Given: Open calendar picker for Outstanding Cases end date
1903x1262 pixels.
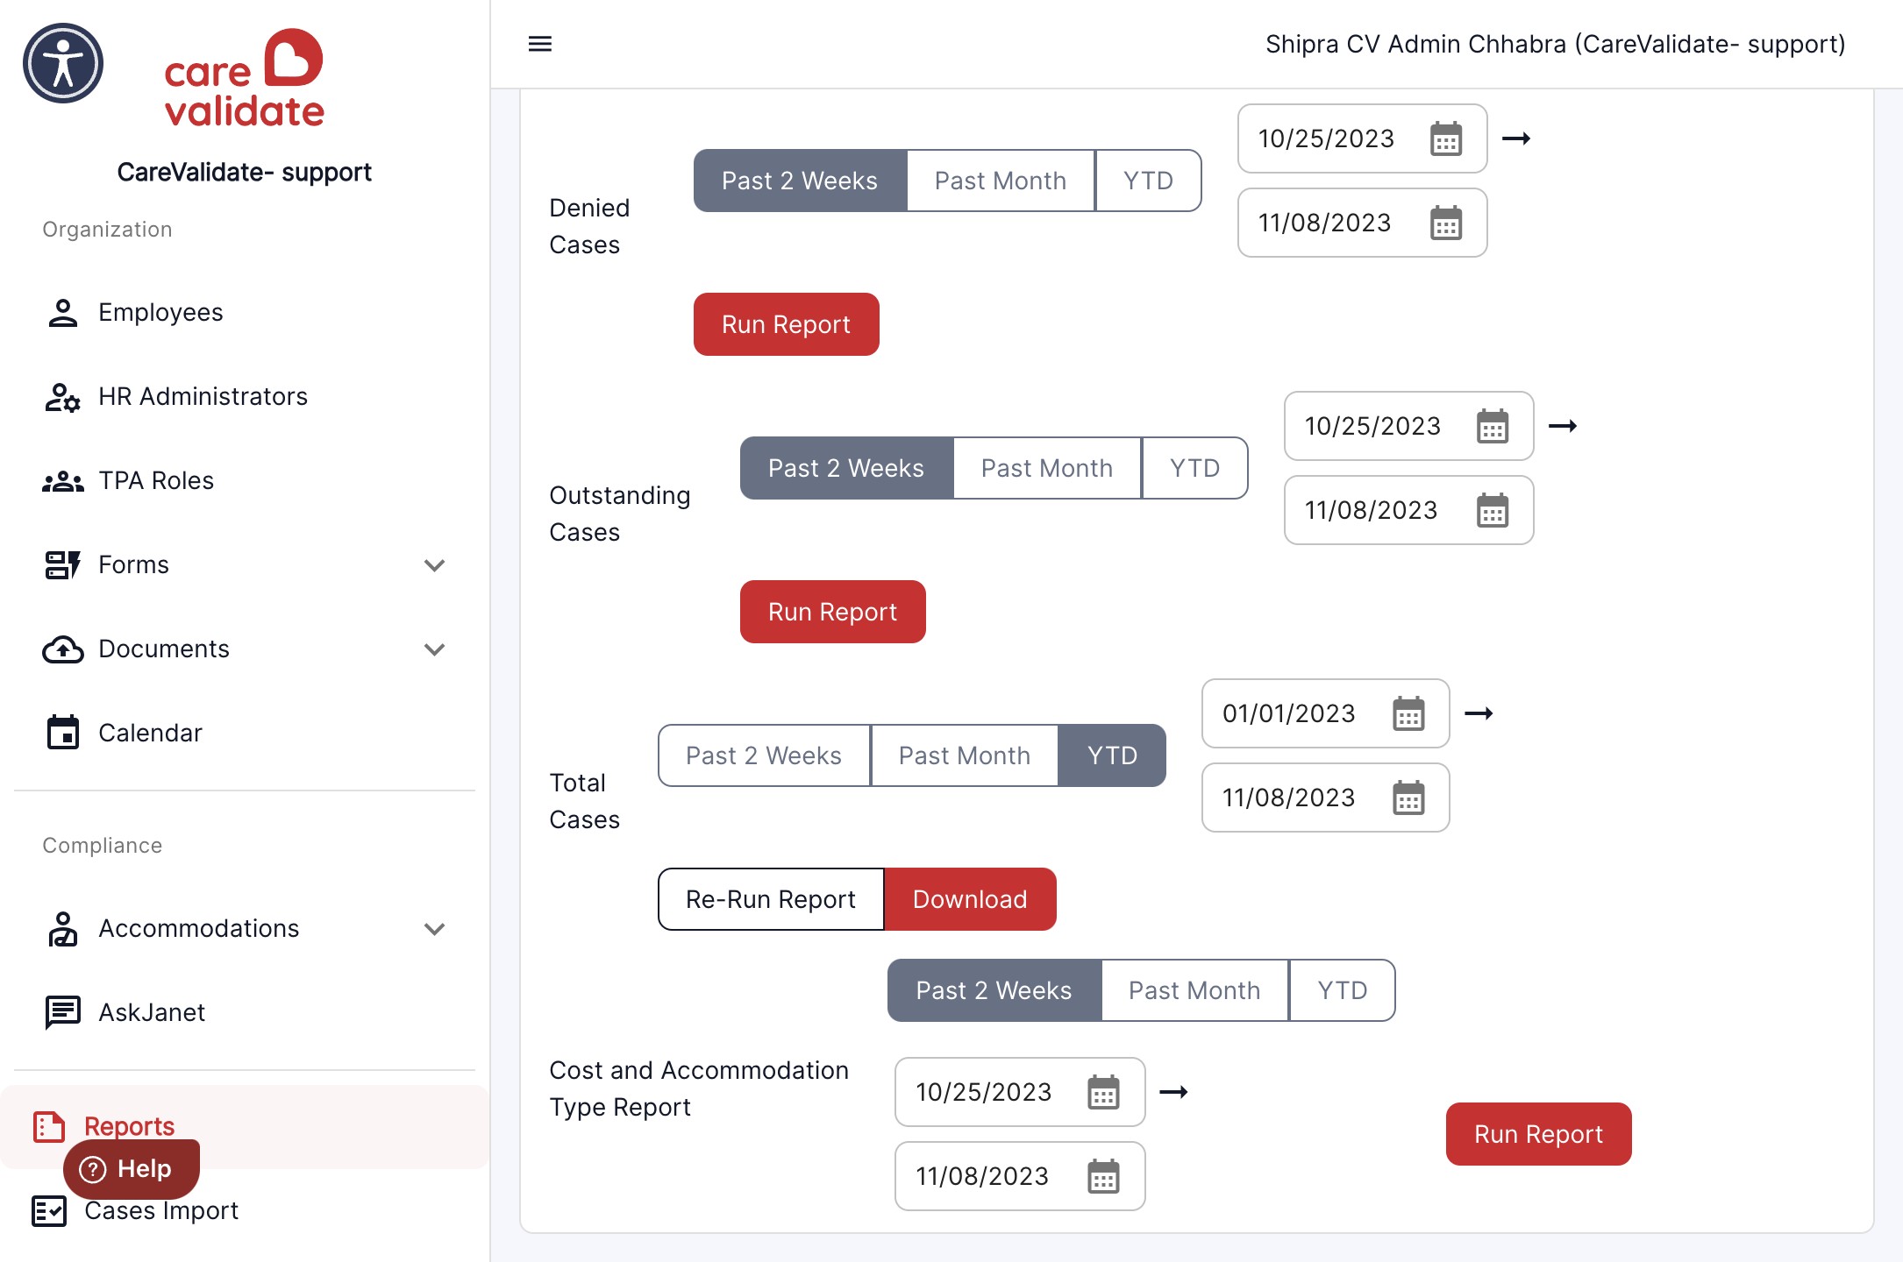Looking at the screenshot, I should click(1493, 510).
